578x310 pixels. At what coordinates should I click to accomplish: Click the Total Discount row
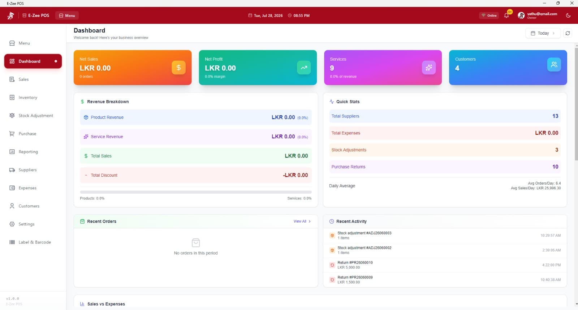tap(196, 175)
